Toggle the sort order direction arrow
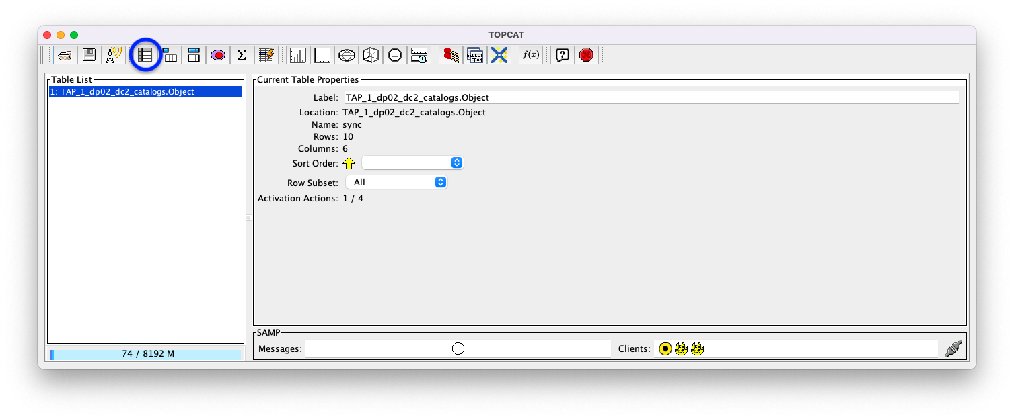This screenshot has height=419, width=1014. (349, 162)
